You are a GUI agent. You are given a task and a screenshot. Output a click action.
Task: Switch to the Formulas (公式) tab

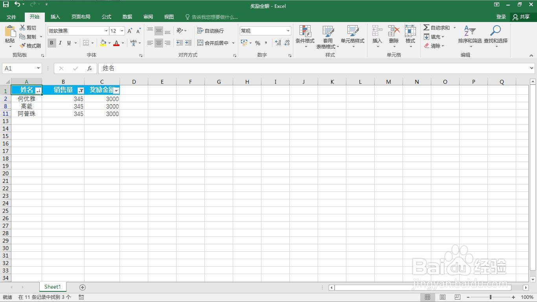[107, 17]
